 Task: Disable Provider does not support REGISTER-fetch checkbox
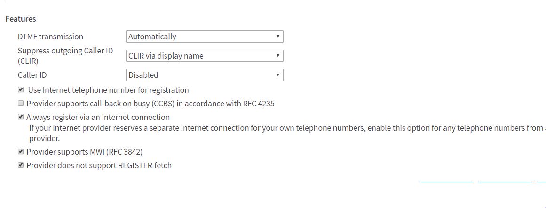click(x=21, y=165)
